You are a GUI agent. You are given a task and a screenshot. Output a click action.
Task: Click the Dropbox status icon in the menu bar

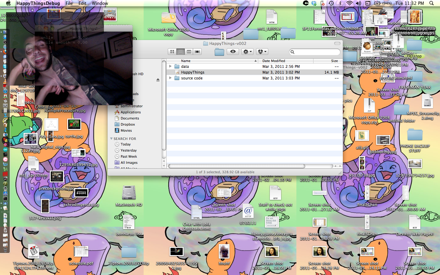point(314,3)
